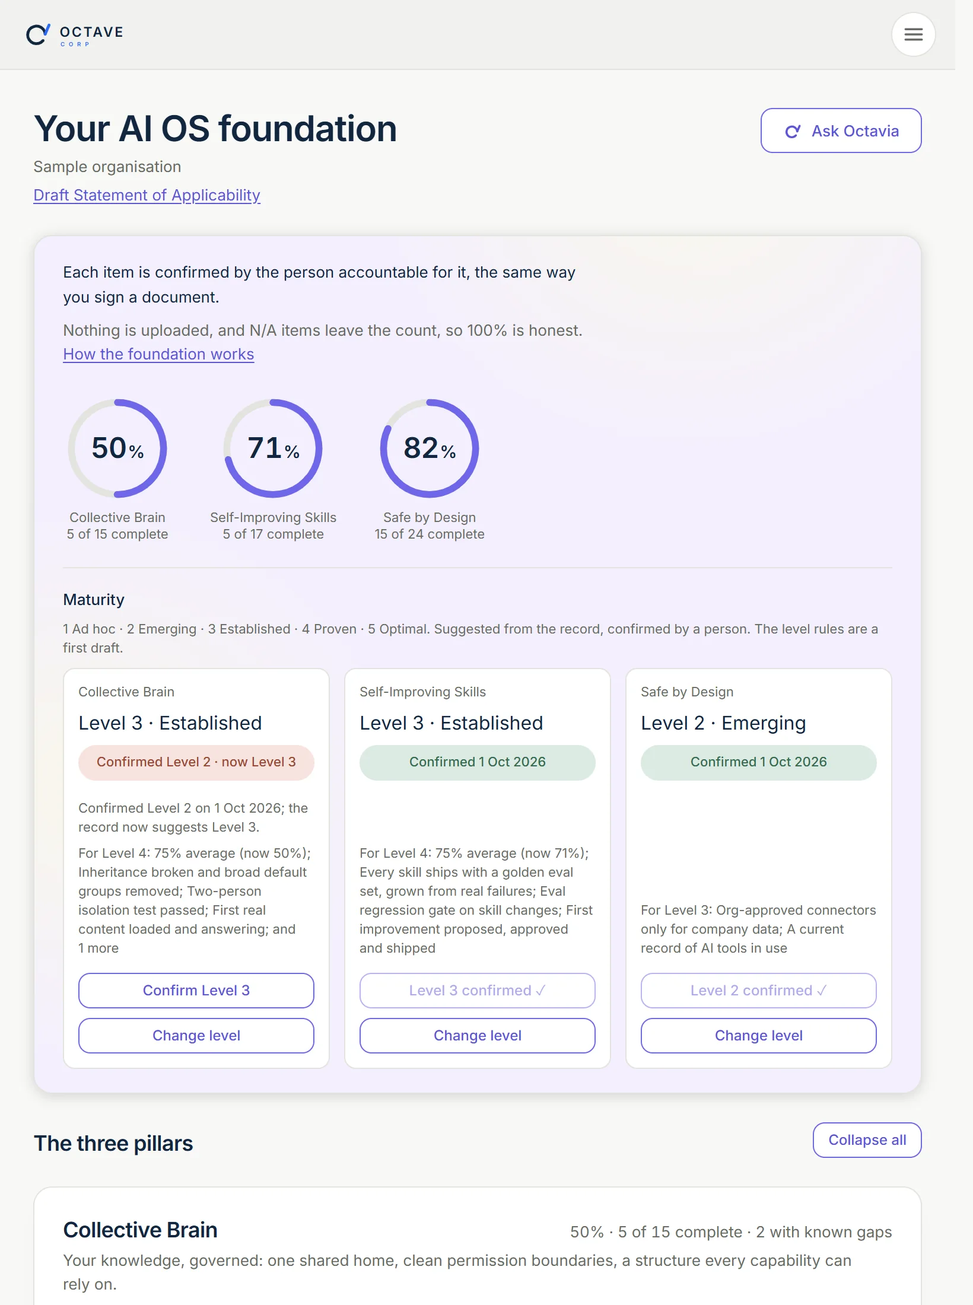
Task: Open How the foundation works link
Action: tap(158, 354)
